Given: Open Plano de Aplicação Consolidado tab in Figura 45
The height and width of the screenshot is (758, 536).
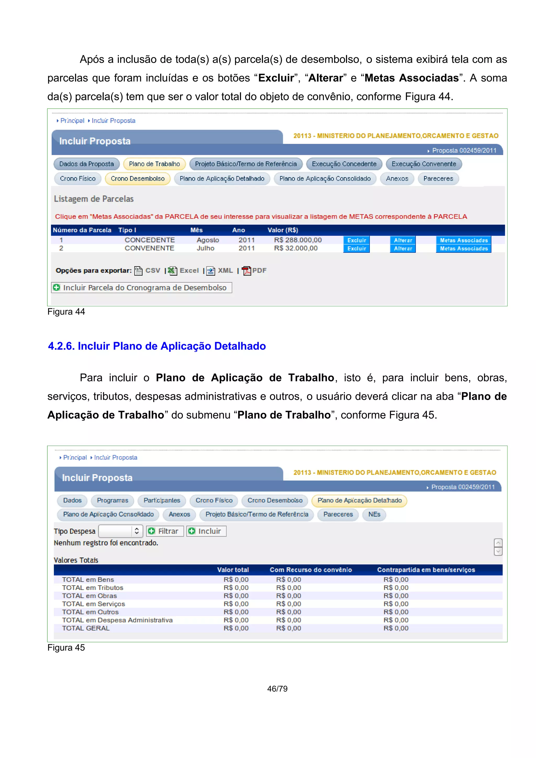Looking at the screenshot, I should (x=108, y=514).
